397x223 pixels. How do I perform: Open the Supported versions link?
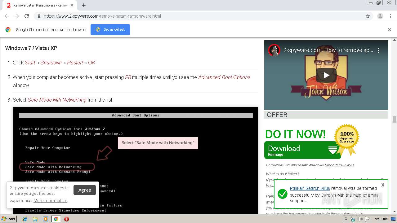click(339, 165)
